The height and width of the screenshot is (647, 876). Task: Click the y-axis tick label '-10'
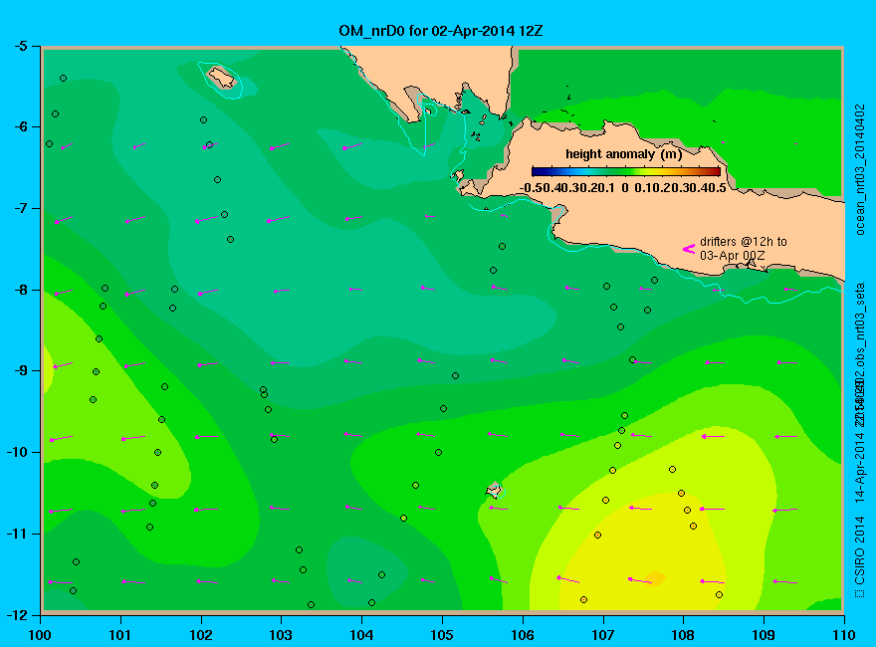point(18,452)
